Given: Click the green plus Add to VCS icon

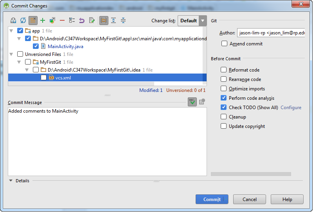Looking at the screenshot, I should pyautogui.click(x=43, y=21).
